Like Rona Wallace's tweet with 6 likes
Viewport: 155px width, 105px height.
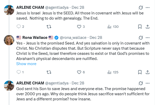point(79,72)
